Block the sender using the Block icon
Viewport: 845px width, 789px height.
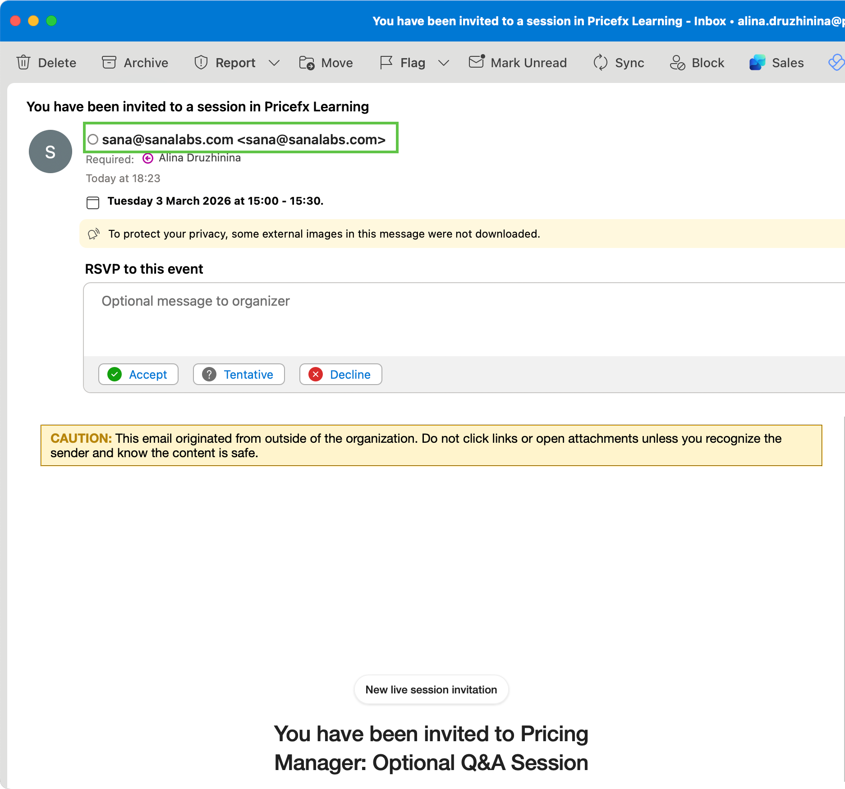click(x=677, y=63)
